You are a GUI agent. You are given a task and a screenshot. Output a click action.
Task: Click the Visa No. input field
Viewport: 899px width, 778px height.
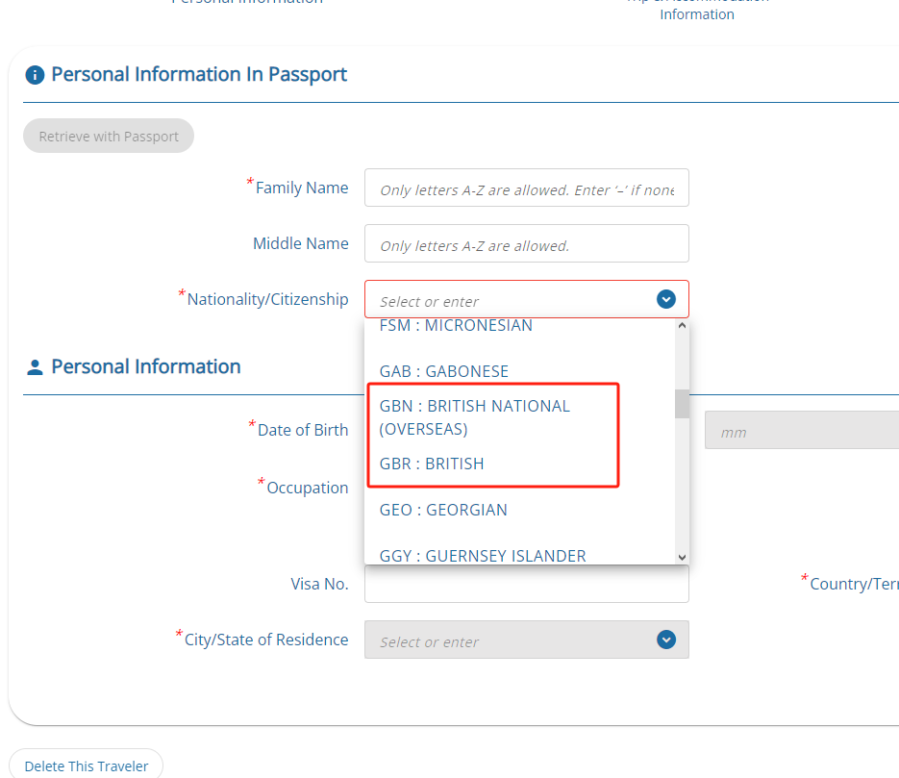pyautogui.click(x=526, y=584)
